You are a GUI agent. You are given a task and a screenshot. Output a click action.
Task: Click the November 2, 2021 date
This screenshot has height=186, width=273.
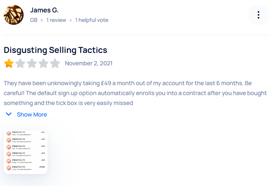click(x=89, y=64)
